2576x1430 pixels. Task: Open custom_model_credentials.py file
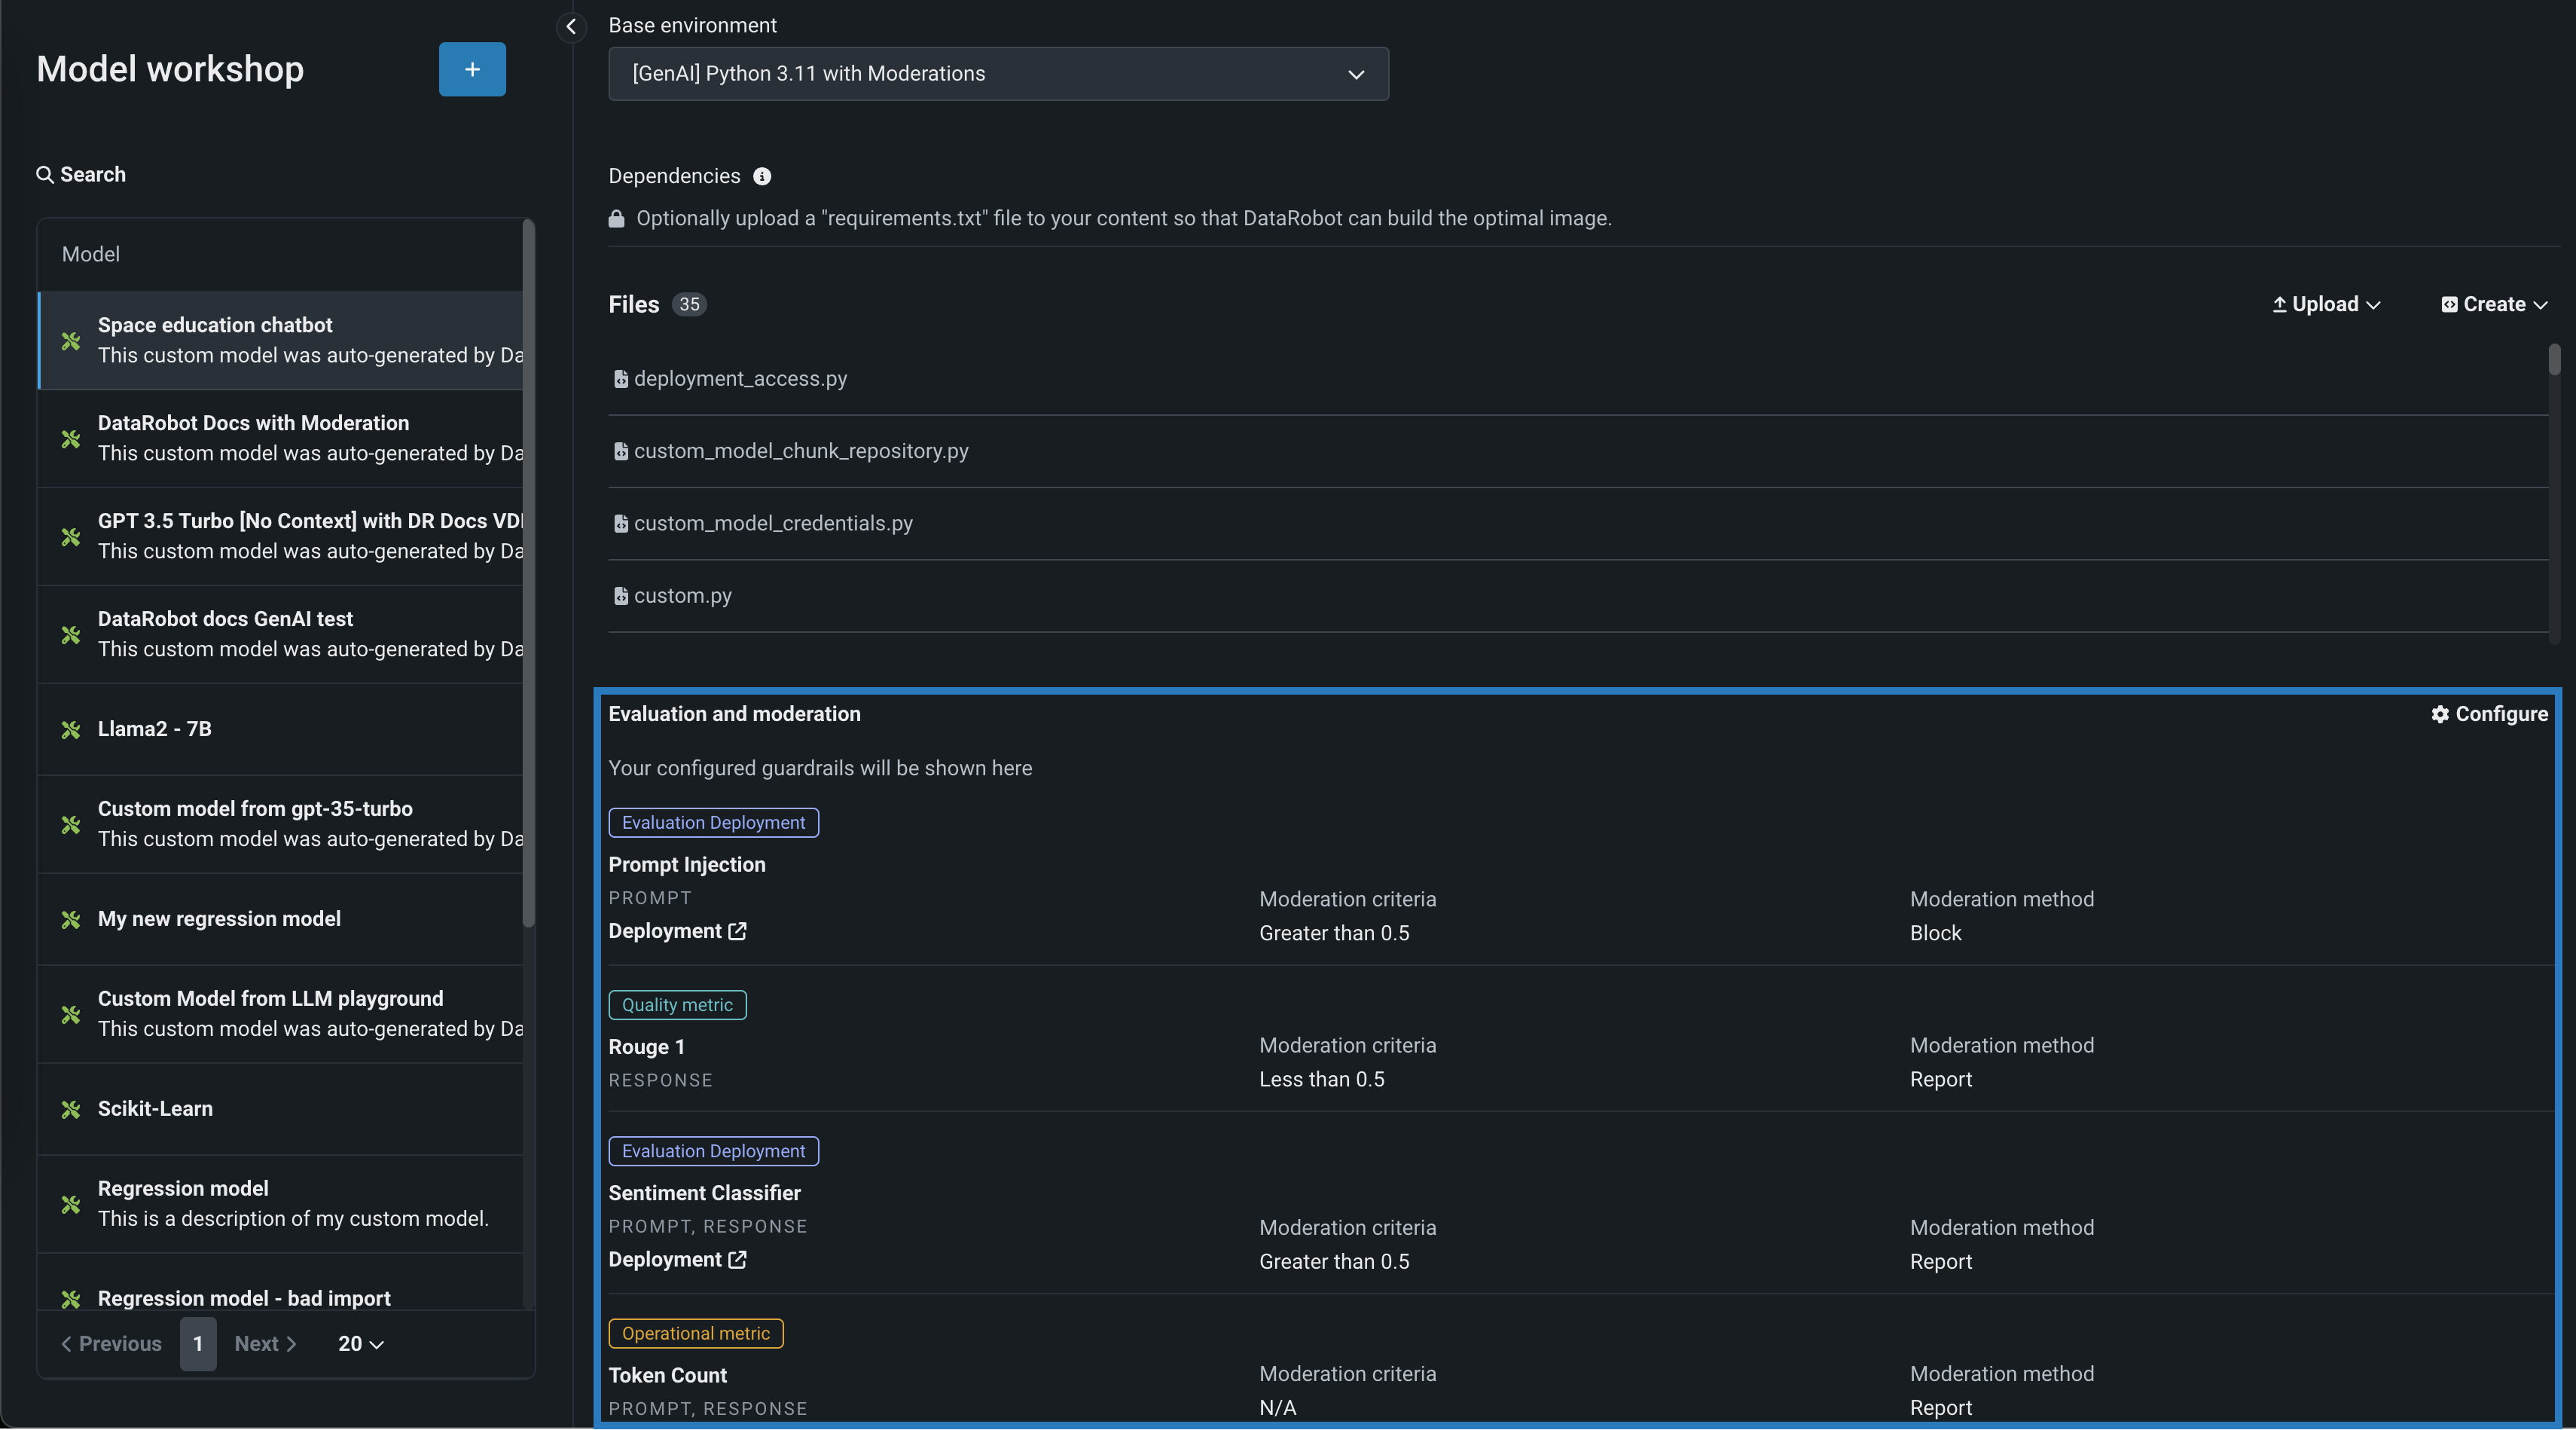tap(773, 524)
